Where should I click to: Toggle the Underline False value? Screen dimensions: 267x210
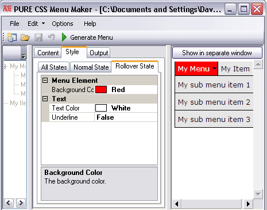[x=126, y=117]
